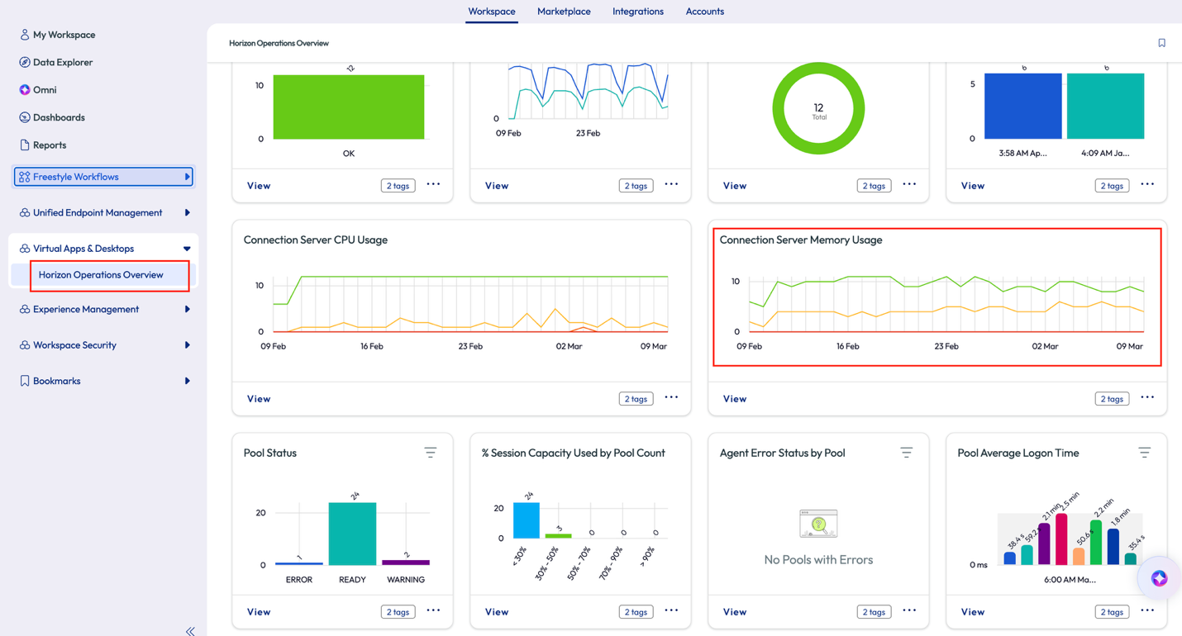The image size is (1182, 636).
Task: Collapse the sidebar with the double chevron
Action: pos(190,630)
